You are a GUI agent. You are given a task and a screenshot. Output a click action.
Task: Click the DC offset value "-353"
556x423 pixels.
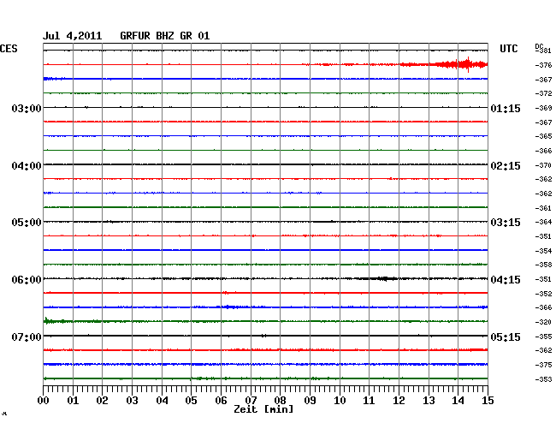pyautogui.click(x=544, y=379)
